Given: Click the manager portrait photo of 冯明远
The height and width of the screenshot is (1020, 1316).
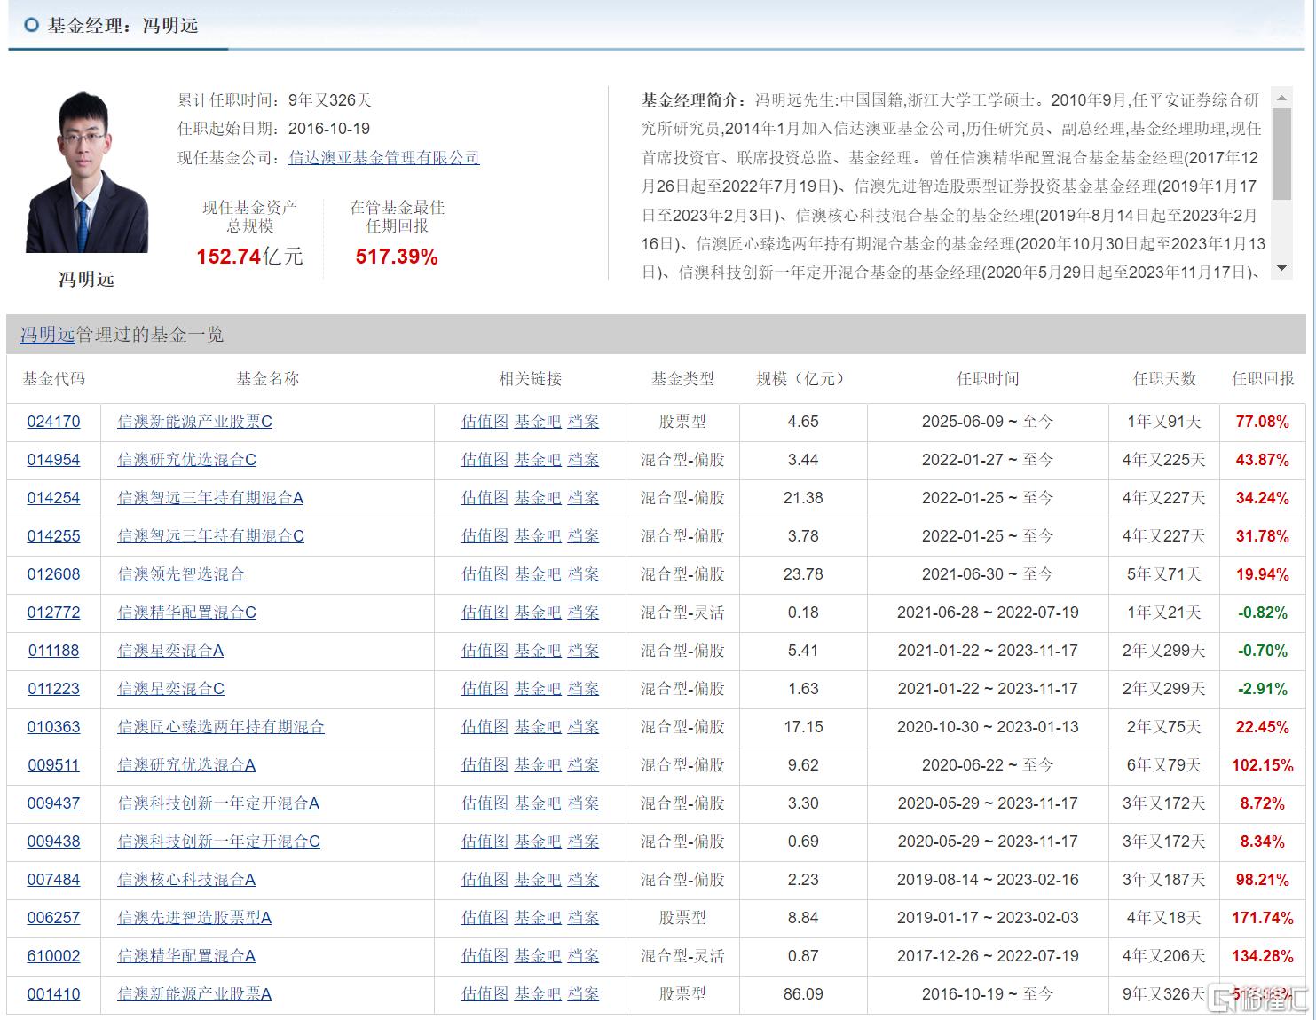Looking at the screenshot, I should [x=87, y=171].
